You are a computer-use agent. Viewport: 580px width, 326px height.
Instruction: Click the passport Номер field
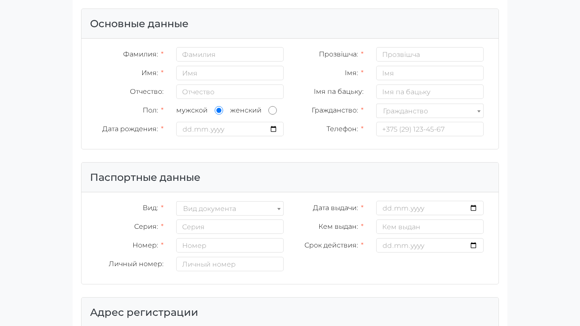[x=230, y=245]
